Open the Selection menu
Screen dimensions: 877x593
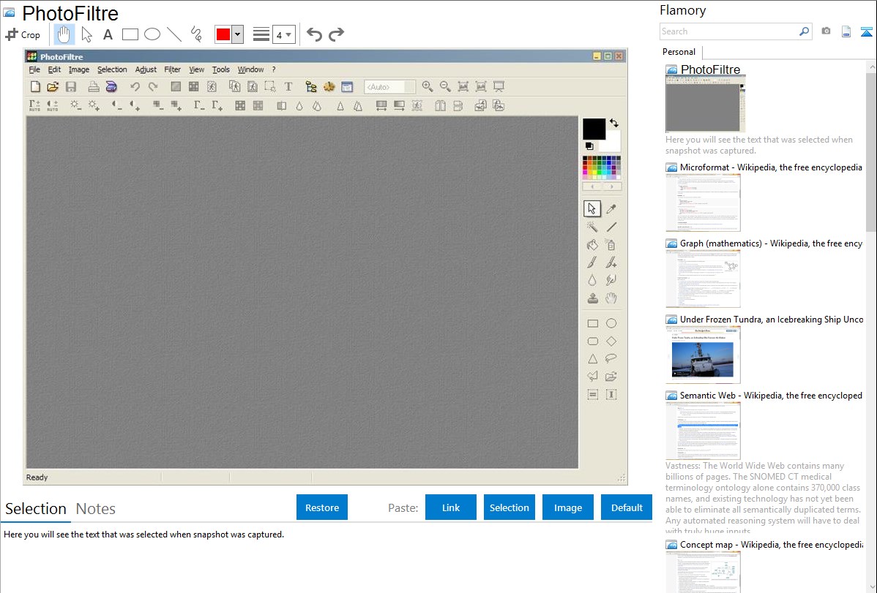(x=112, y=69)
